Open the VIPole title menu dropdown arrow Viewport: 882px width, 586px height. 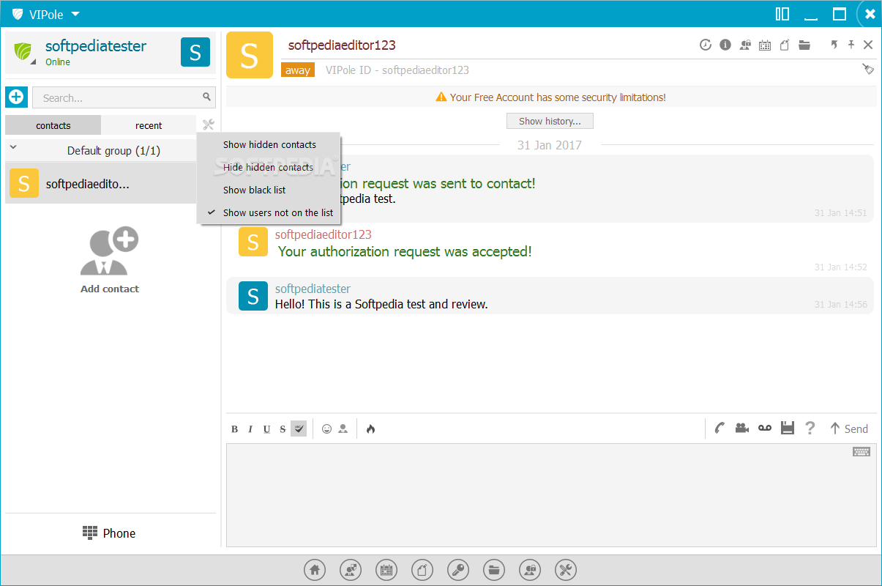click(75, 14)
